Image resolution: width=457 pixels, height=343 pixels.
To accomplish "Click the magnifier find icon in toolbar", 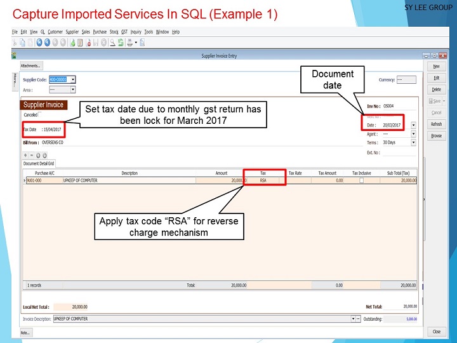I will 112,43.
